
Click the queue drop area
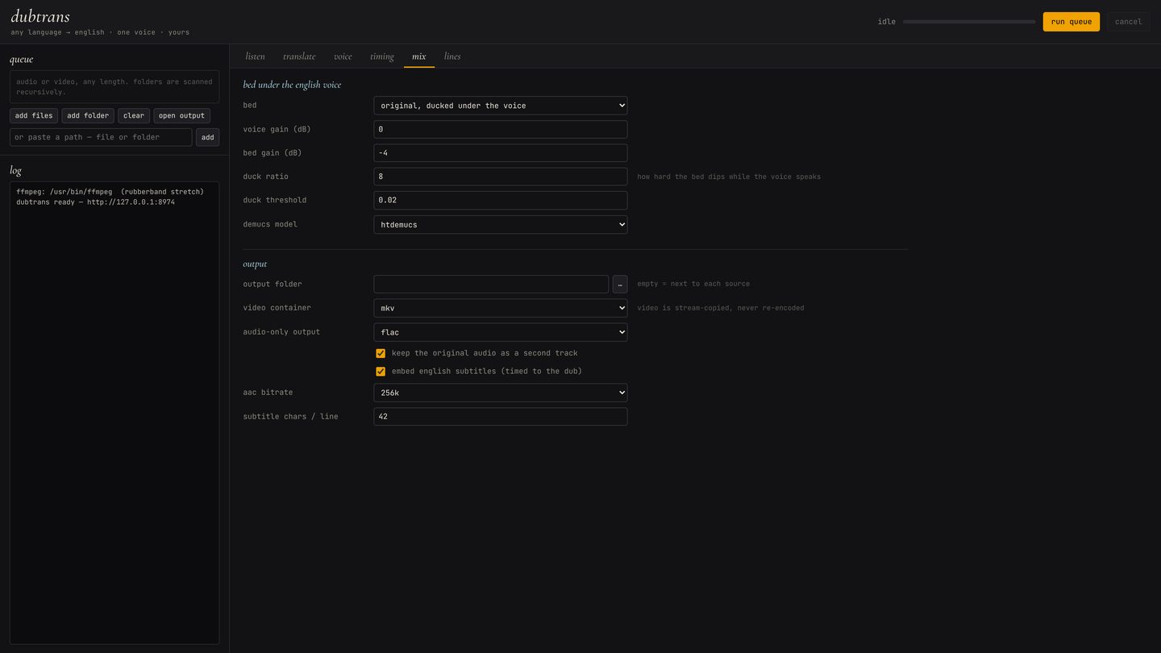114,86
